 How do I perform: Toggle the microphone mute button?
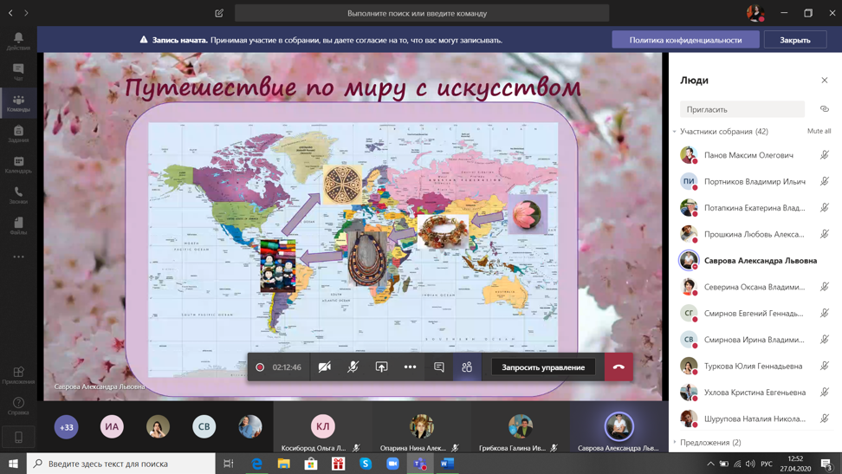pos(353,367)
